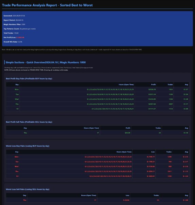Click green Fri hours list ending in 21
The height and width of the screenshot is (205, 195).
point(113,109)
